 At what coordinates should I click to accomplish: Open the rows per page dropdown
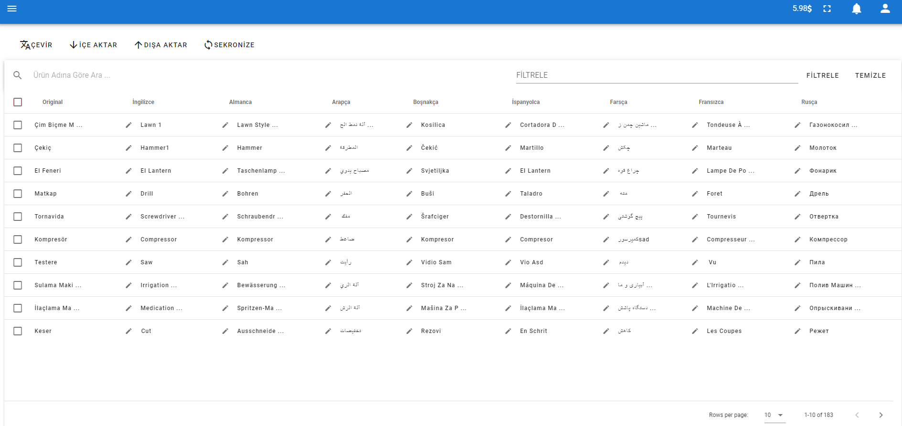pos(774,415)
